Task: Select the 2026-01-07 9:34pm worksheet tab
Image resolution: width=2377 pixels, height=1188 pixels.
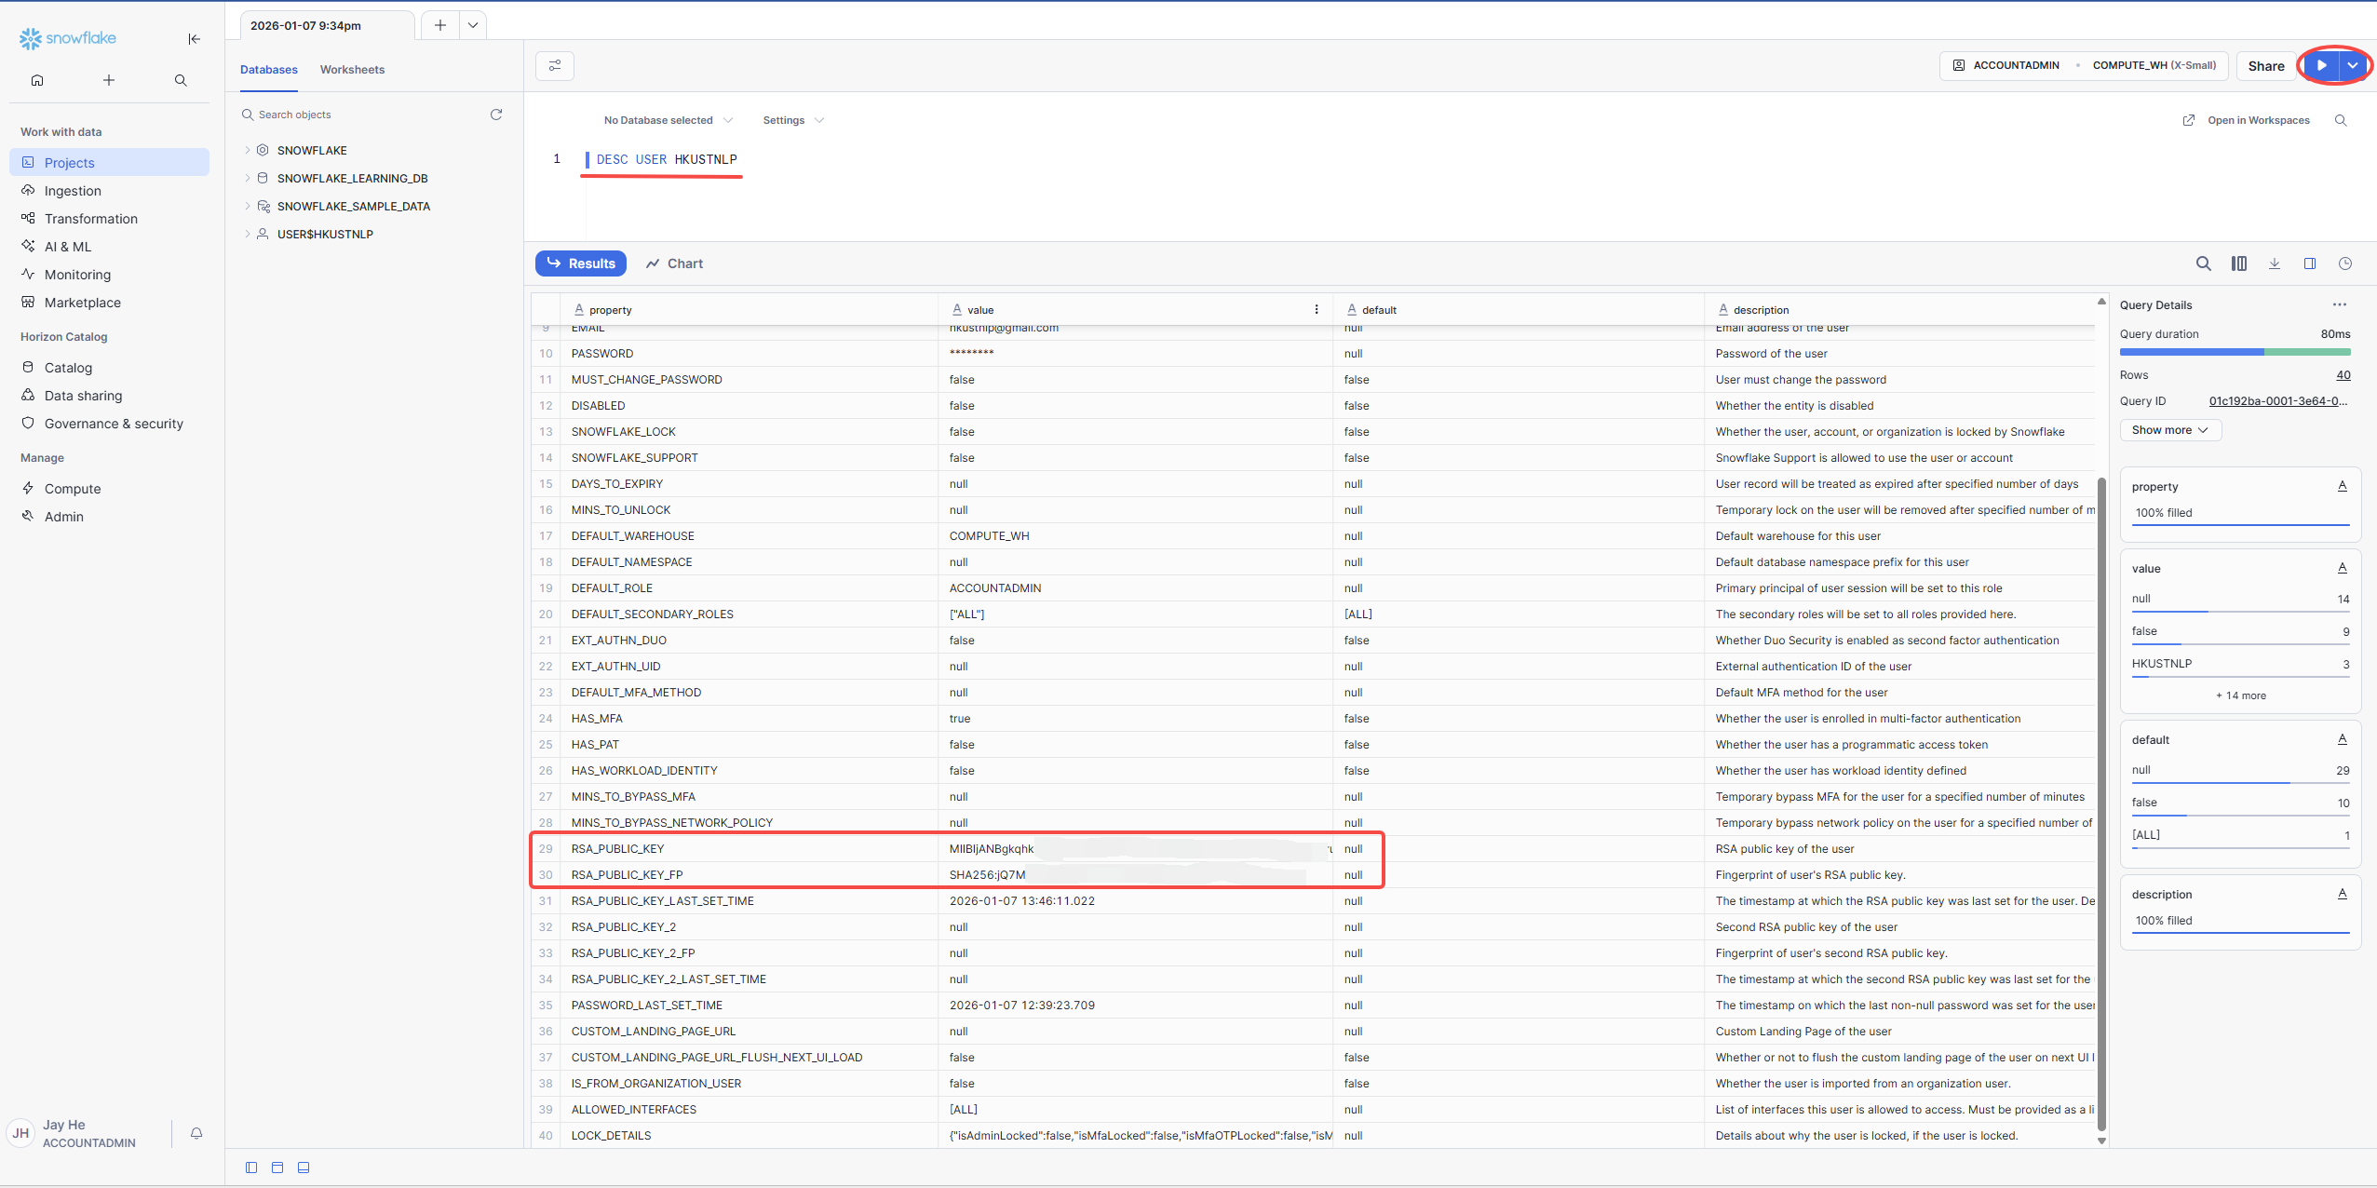Action: click(327, 25)
